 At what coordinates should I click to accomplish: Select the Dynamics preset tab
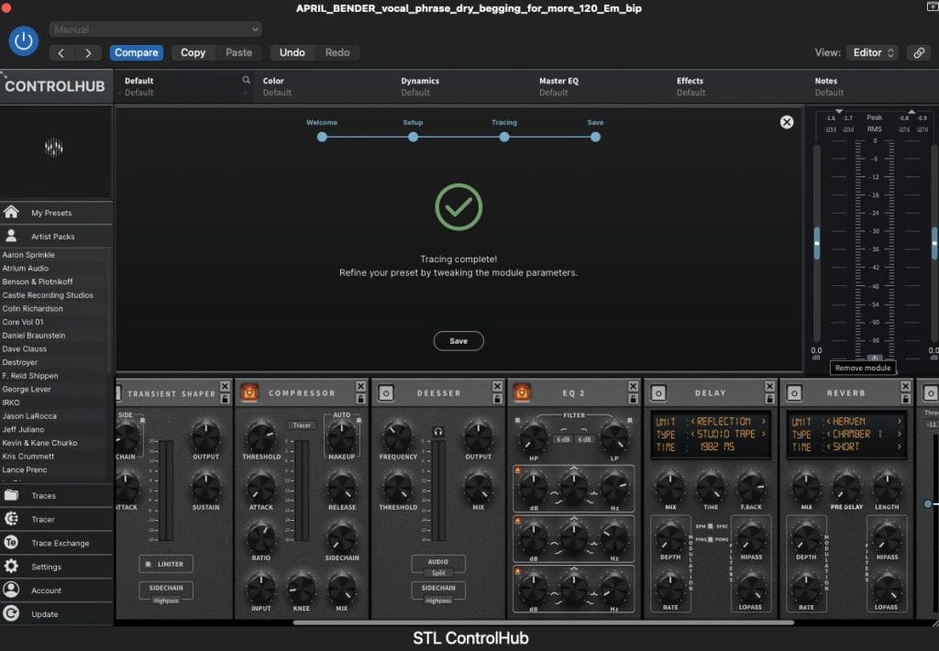[x=420, y=86]
